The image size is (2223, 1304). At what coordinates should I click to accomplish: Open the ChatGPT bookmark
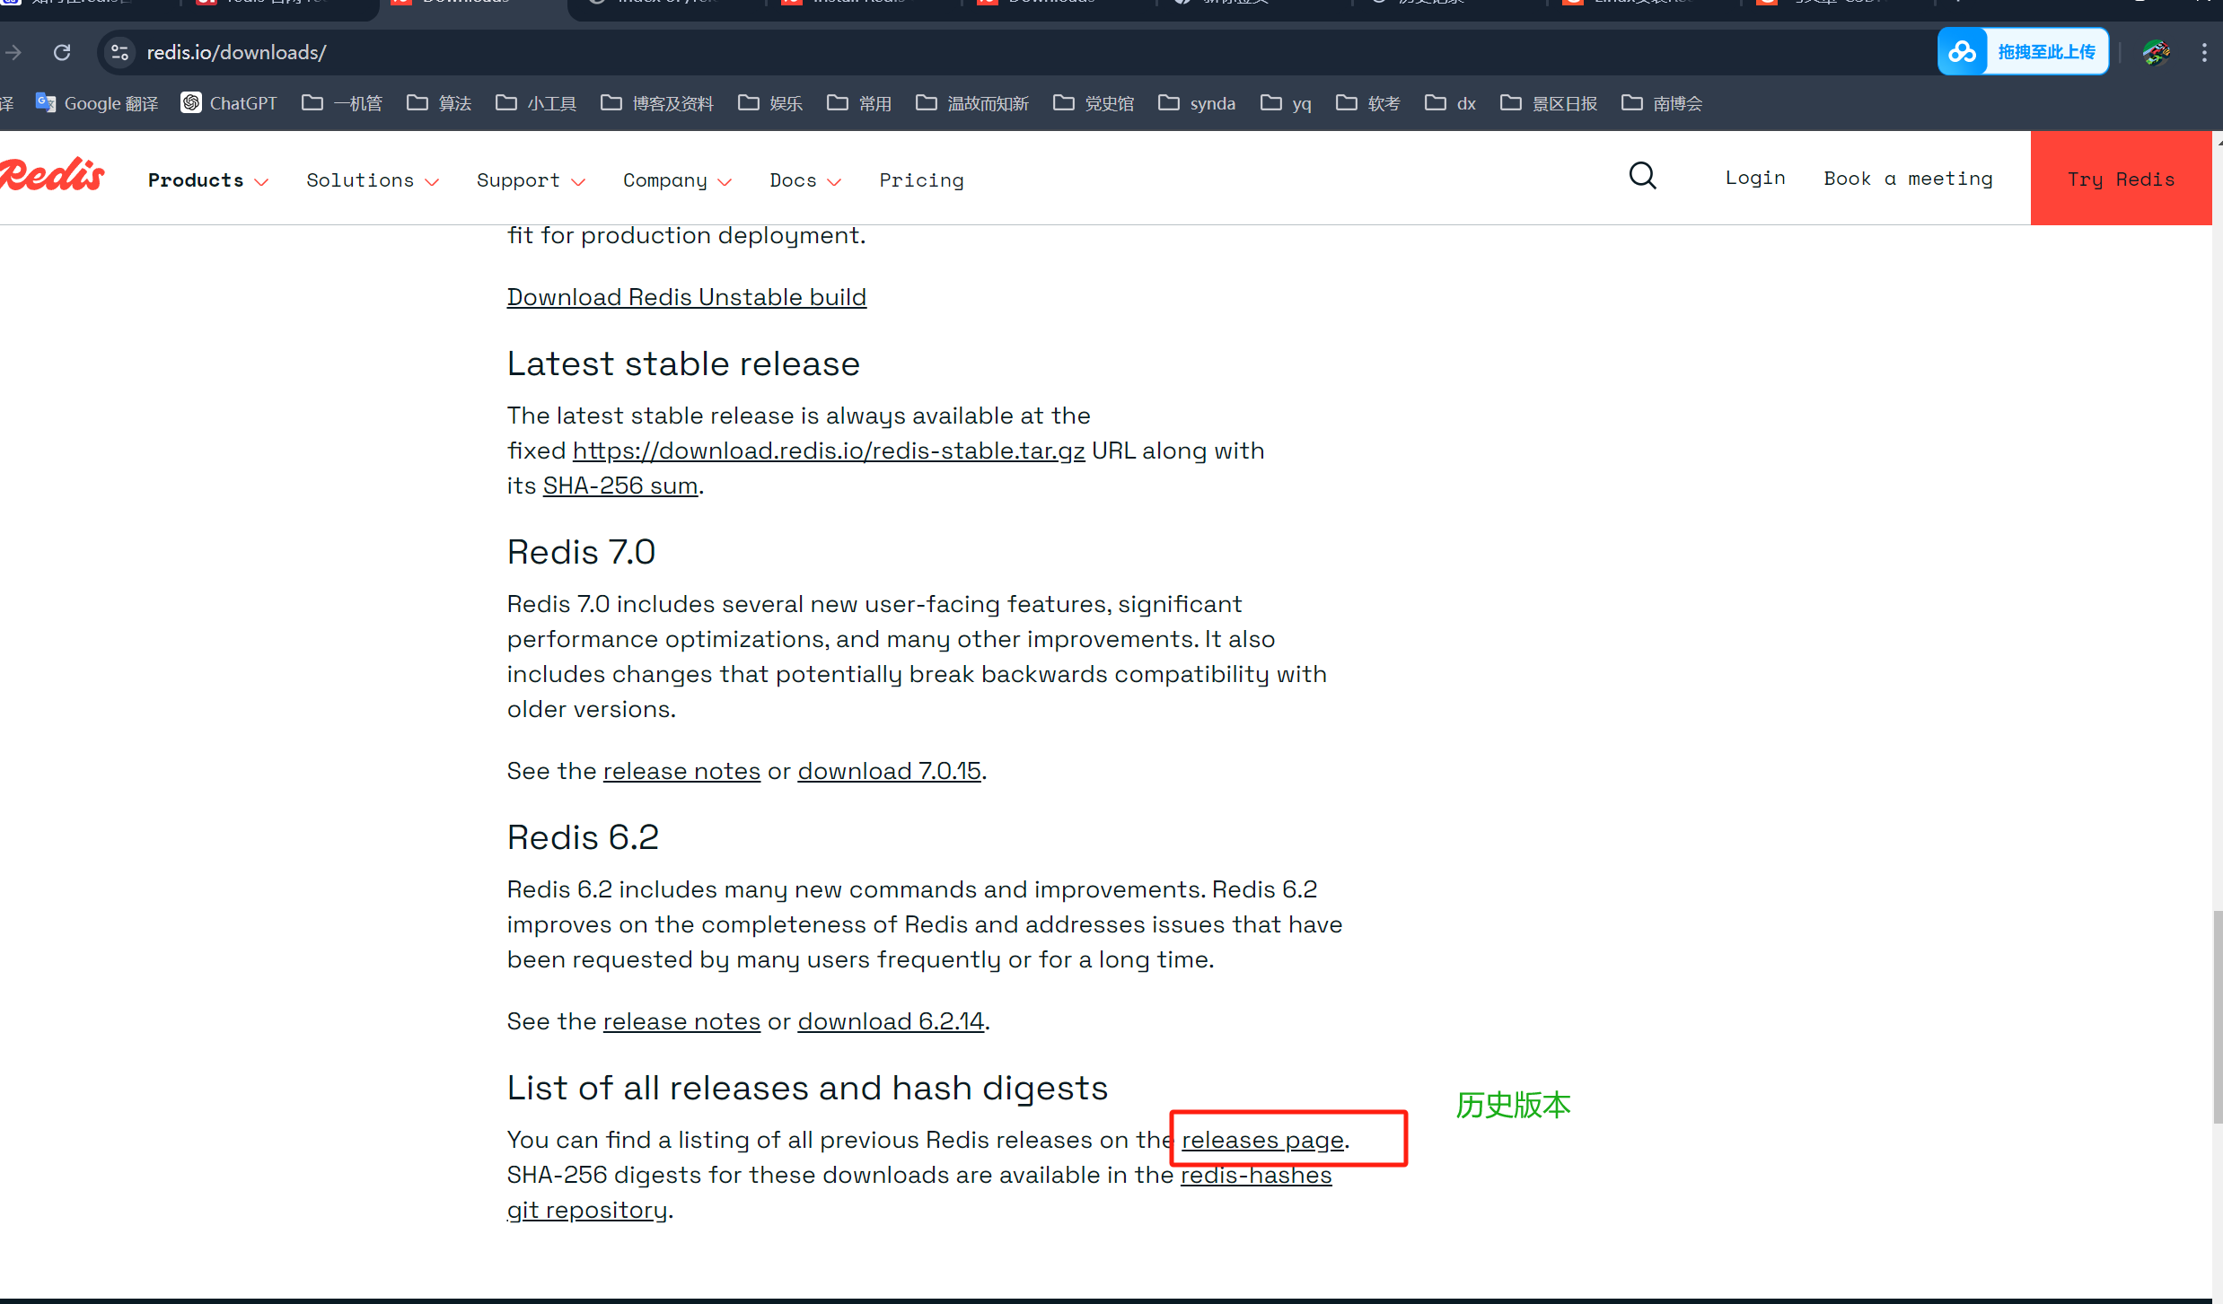tap(229, 103)
